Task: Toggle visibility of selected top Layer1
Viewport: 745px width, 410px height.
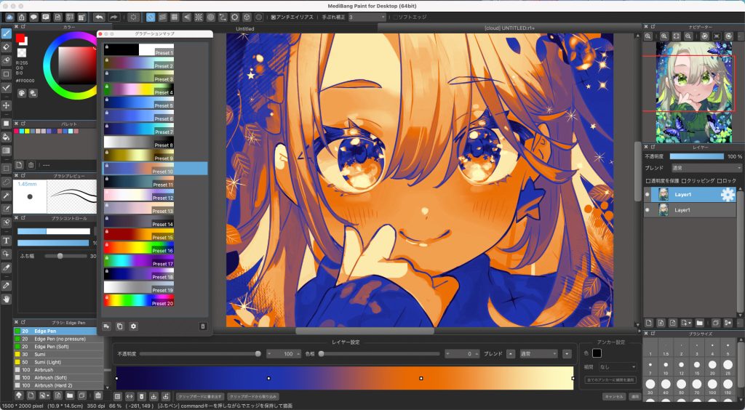Action: (x=647, y=195)
